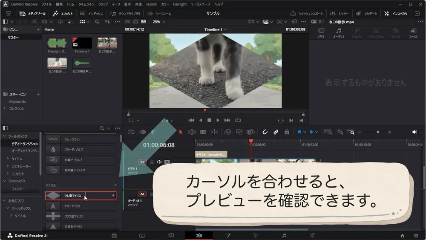Click the クイックエクスポート button
This screenshot has width=426, height=240.
tap(307, 14)
